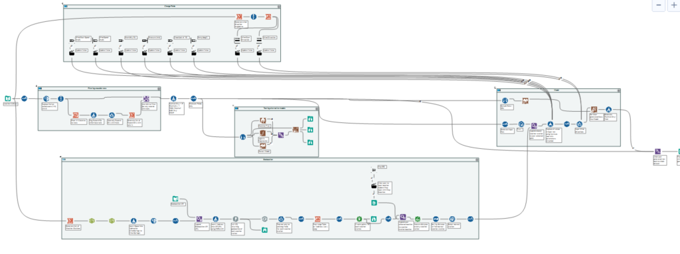Collapse the container holding three green Browse tools
The height and width of the screenshot is (254, 680).
(317, 108)
